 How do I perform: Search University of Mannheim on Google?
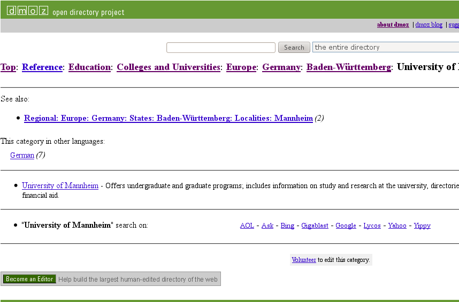click(346, 226)
